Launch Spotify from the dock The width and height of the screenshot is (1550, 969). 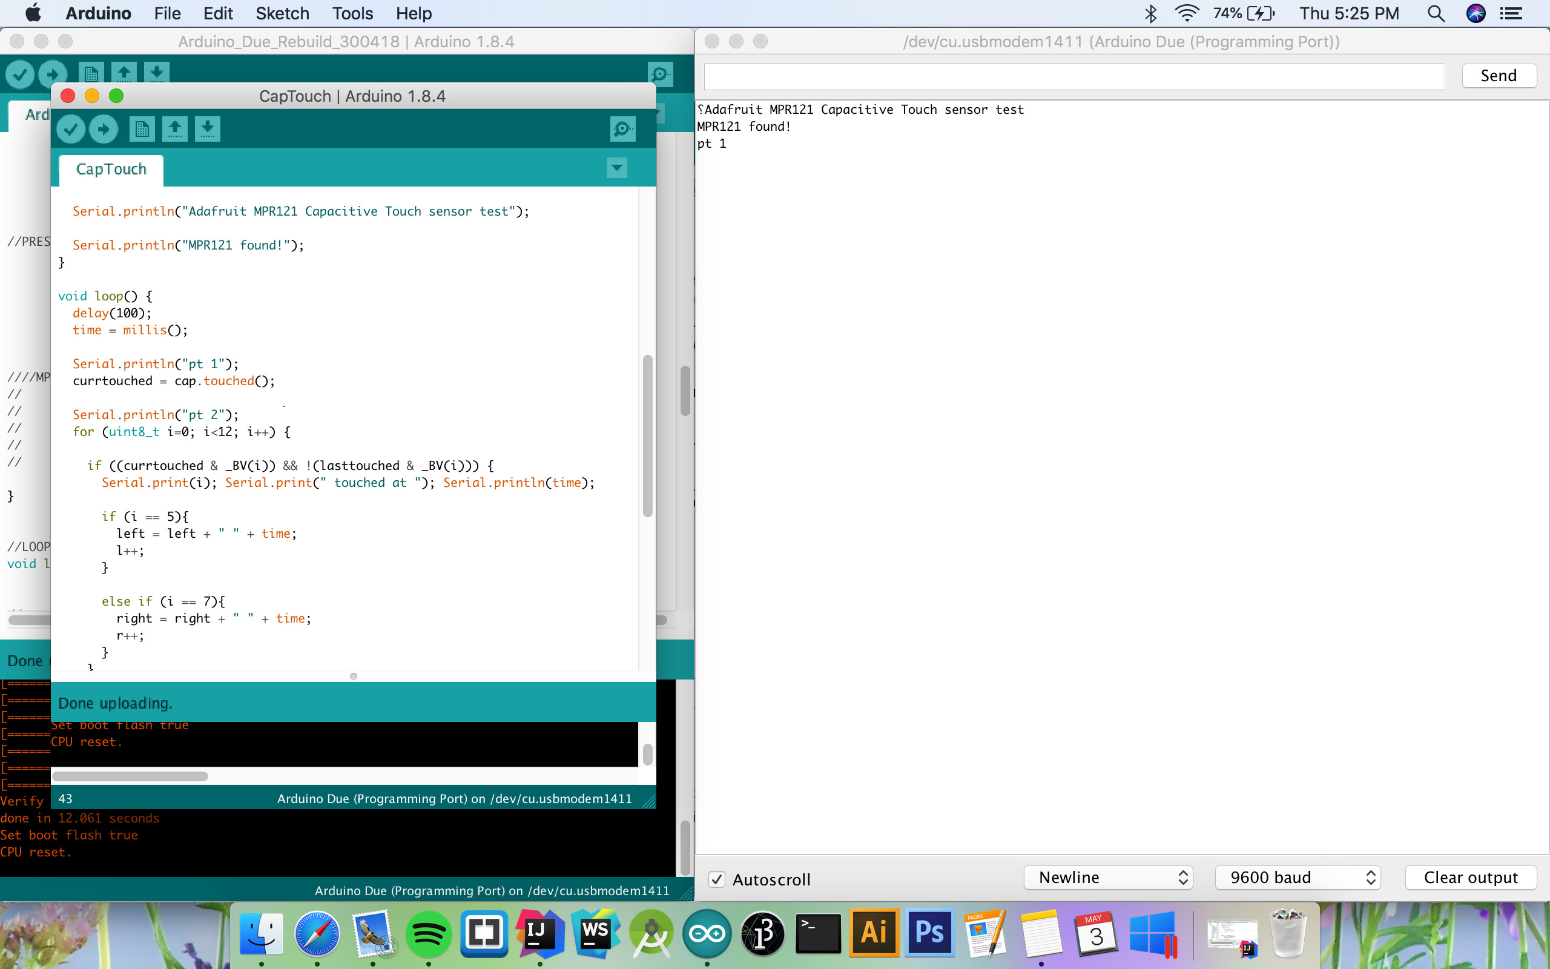coord(428,933)
